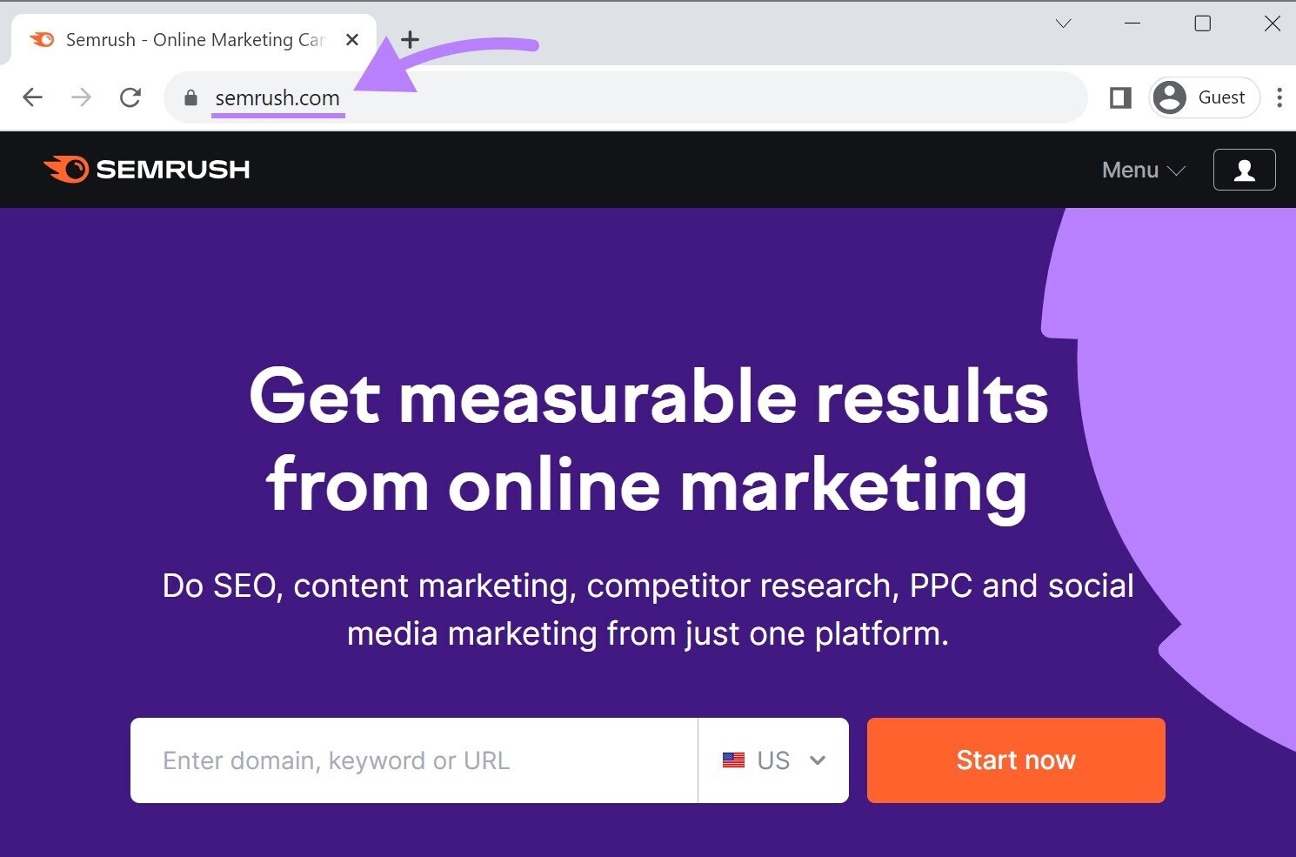Expand the tab search chevron
Image resolution: width=1296 pixels, height=857 pixels.
(1063, 23)
